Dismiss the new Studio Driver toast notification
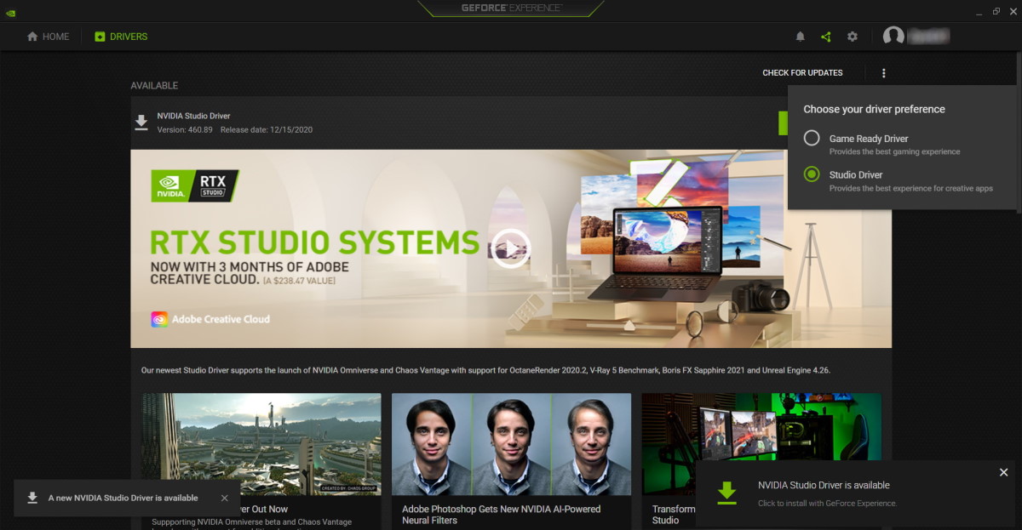Image resolution: width=1022 pixels, height=530 pixels. pyautogui.click(x=225, y=498)
